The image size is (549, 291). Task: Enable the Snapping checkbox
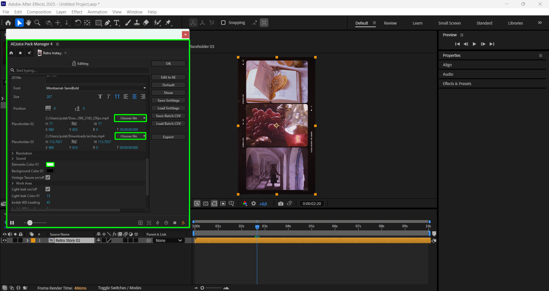click(223, 23)
